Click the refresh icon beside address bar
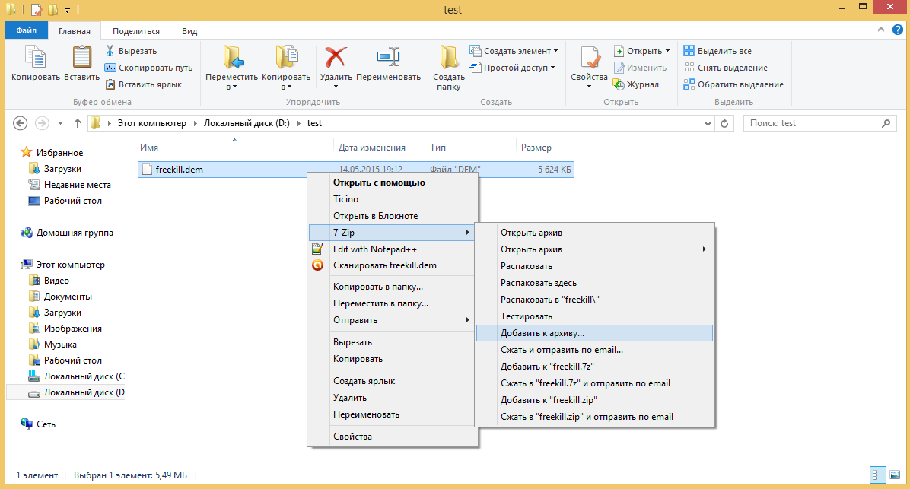910x489 pixels. pyautogui.click(x=725, y=123)
